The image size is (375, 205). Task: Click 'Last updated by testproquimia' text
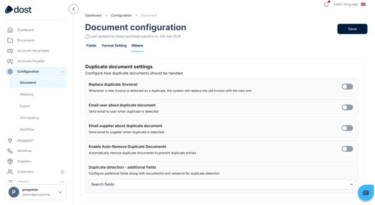[x=135, y=36]
